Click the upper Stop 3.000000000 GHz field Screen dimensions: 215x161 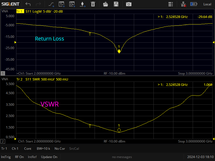pyautogui.click(x=195, y=73)
